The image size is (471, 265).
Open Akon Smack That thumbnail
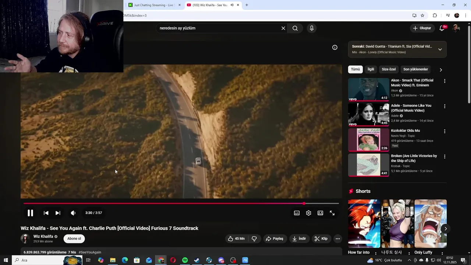coord(368,89)
